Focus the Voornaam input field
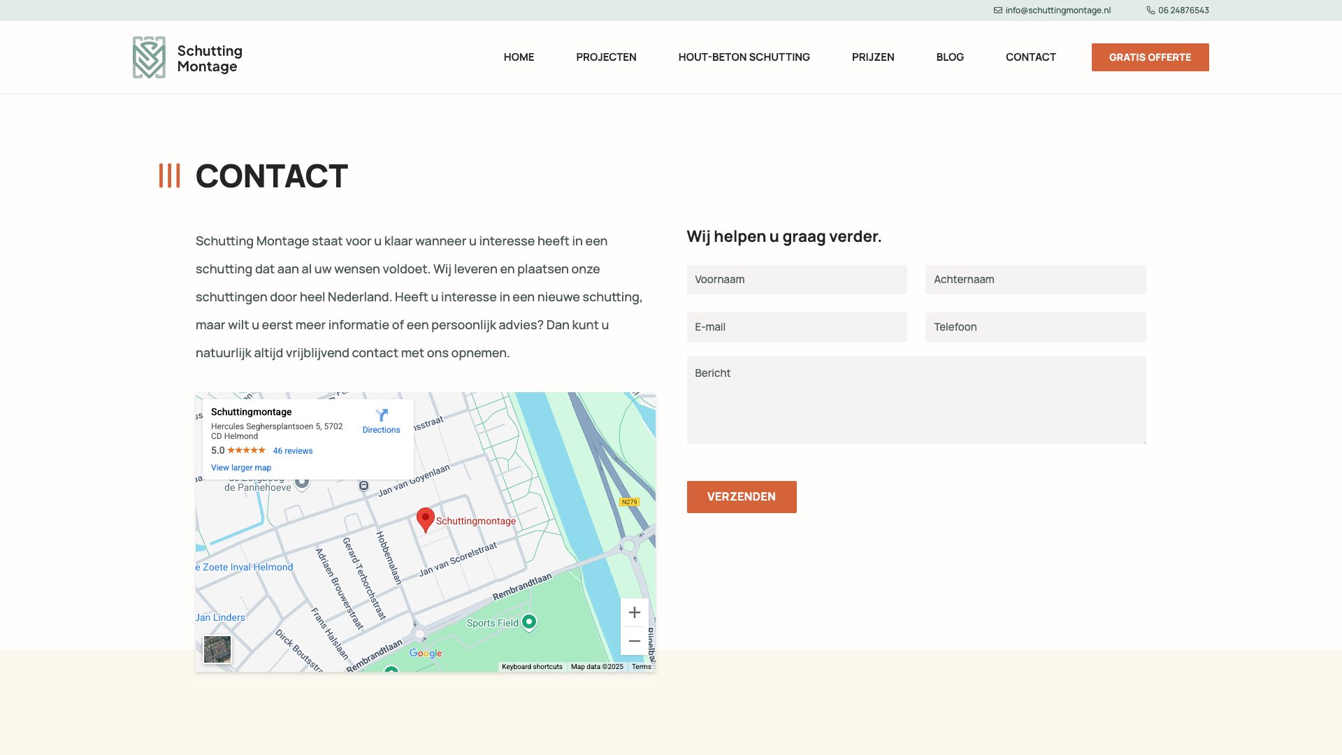 point(796,280)
